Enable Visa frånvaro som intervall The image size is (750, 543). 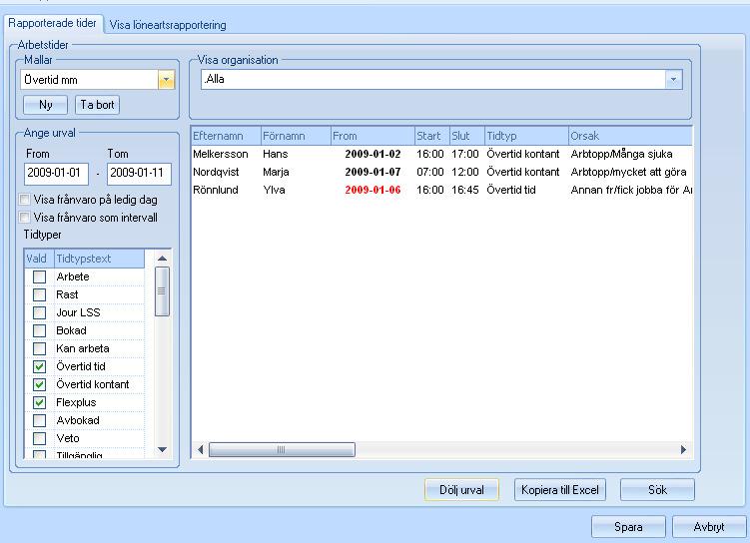24,218
